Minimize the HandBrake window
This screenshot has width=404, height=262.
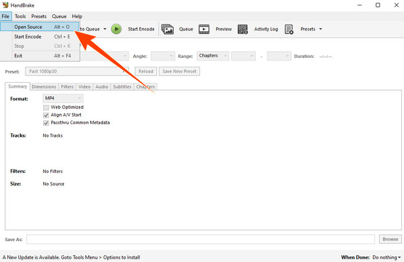click(360, 5)
